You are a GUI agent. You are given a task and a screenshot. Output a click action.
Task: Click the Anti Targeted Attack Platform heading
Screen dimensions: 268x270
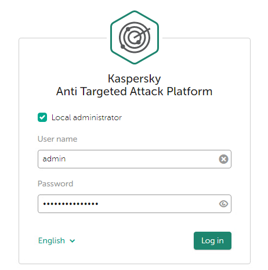coord(135,91)
